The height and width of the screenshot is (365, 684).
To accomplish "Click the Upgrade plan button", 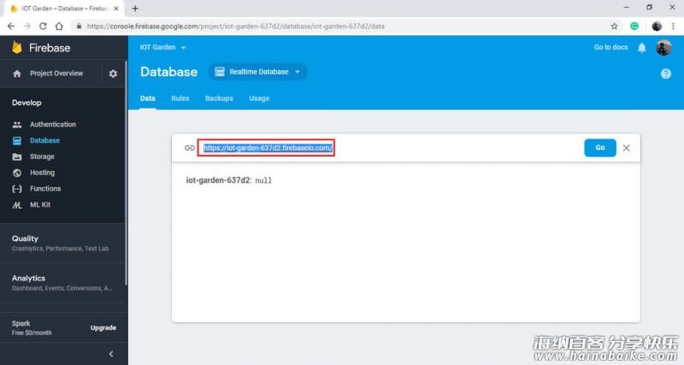I will [103, 327].
